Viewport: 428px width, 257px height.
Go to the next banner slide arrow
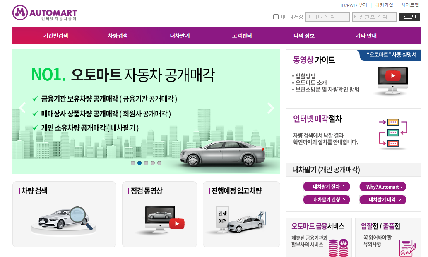271,108
